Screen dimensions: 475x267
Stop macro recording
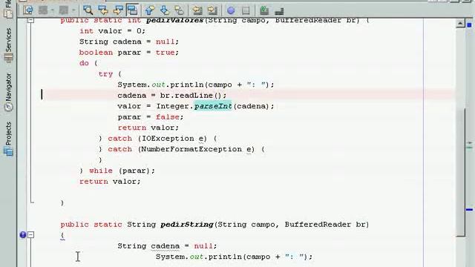[x=246, y=10]
